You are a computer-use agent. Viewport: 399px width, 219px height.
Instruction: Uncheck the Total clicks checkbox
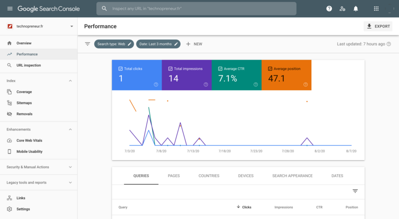tap(121, 69)
